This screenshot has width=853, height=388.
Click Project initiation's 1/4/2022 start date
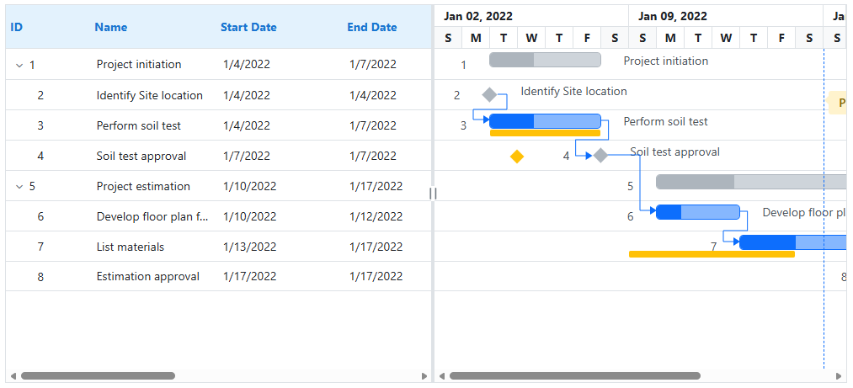click(247, 65)
